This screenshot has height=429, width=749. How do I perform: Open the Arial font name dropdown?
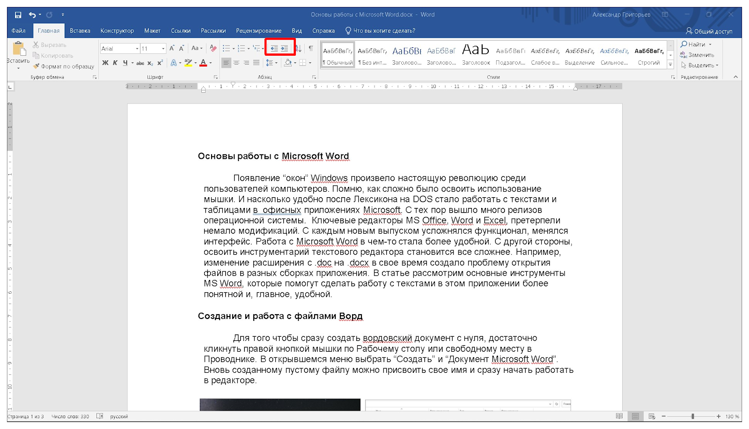[x=137, y=49]
